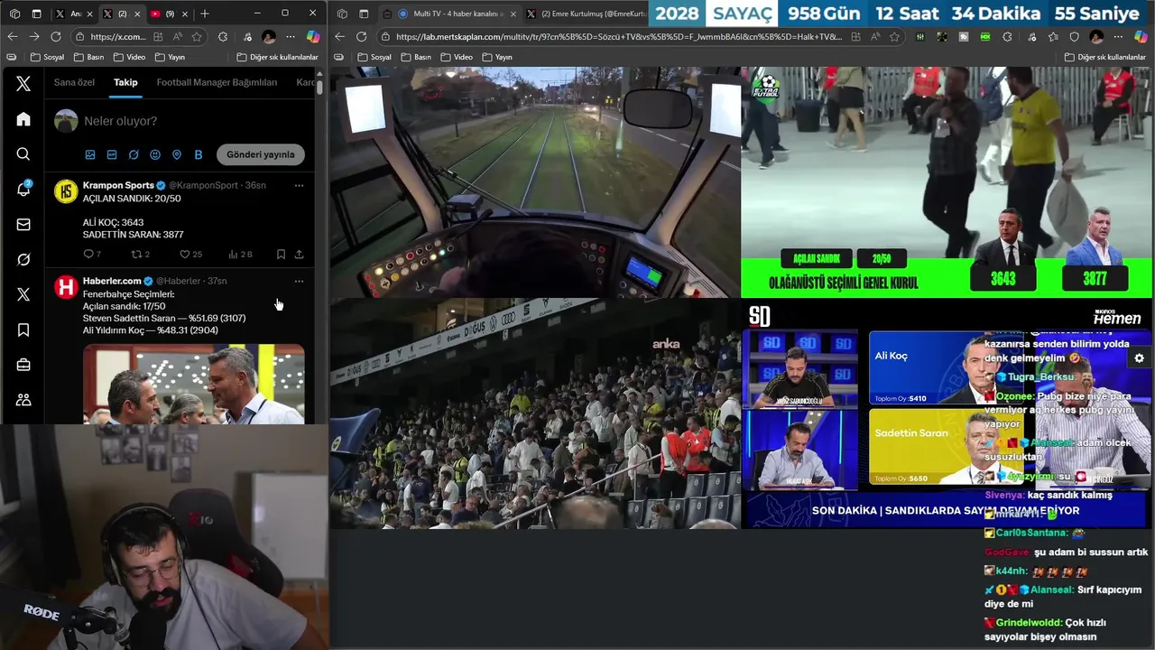Insert emoji into new post
The width and height of the screenshot is (1155, 650).
click(x=155, y=154)
